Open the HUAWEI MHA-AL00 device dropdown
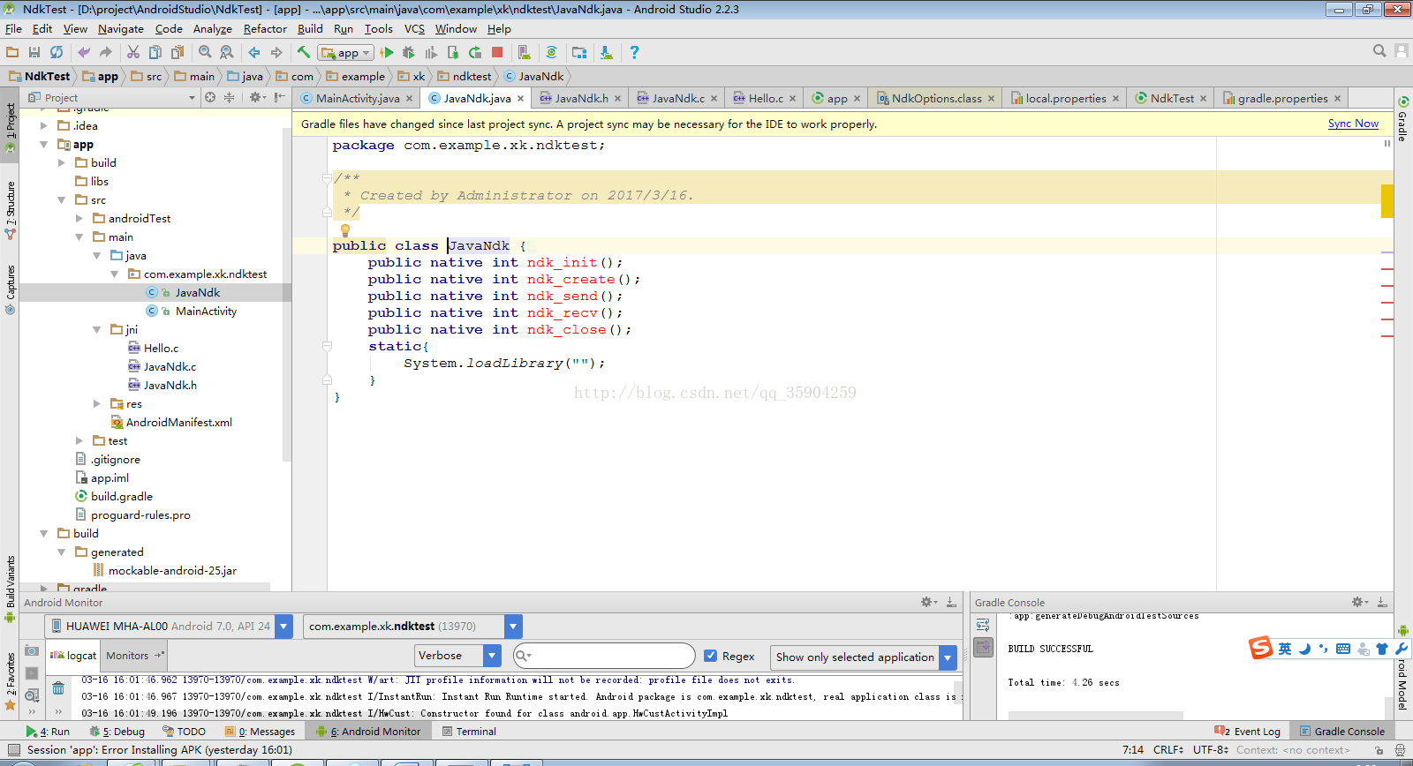The height and width of the screenshot is (766, 1413). click(169, 627)
